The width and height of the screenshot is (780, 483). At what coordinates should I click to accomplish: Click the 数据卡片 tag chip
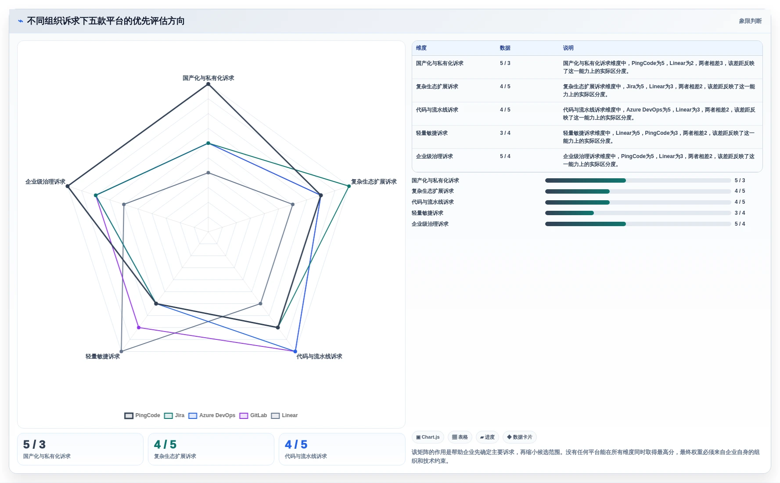point(520,437)
